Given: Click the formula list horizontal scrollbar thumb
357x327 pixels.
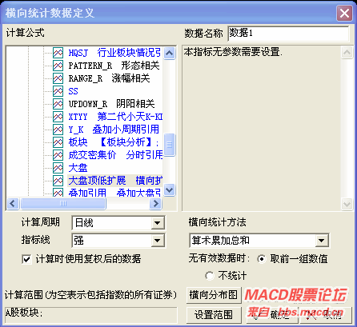Looking at the screenshot, I should tap(63, 204).
